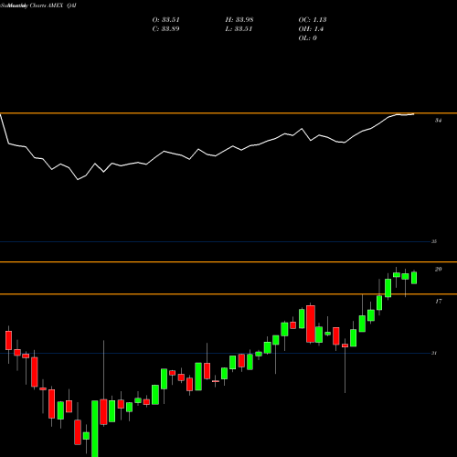Image resolution: width=457 pixels, height=457 pixels.
Task: Select the low price value L: 33.51
Action: [x=239, y=29]
